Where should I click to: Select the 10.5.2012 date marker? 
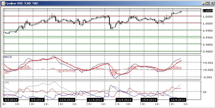67,100
